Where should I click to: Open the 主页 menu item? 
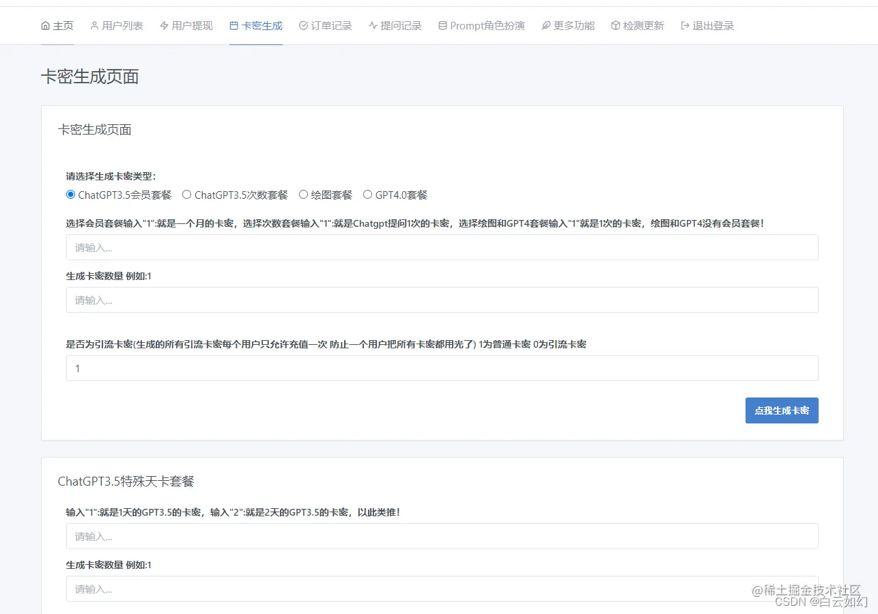pyautogui.click(x=57, y=25)
